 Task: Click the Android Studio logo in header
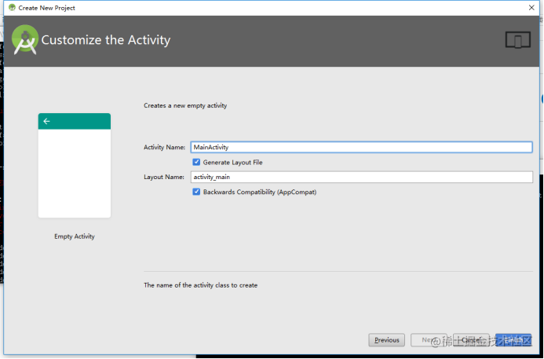coord(25,40)
